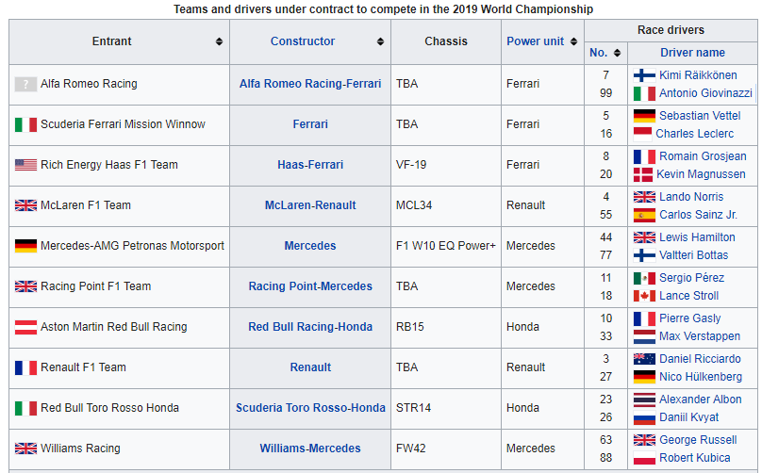Click German flag next to Mercedes-AMG Petronas Motorsport
The image size is (762, 473).
tap(25, 246)
